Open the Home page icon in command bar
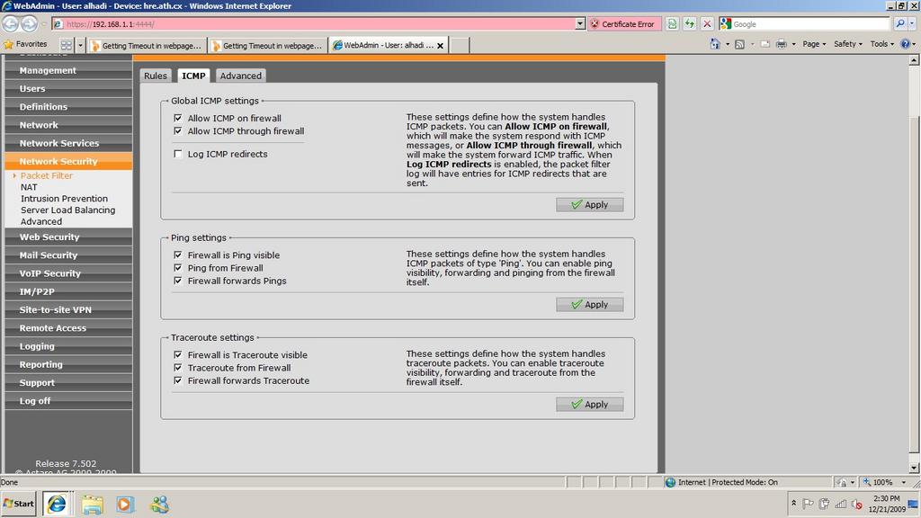The height and width of the screenshot is (518, 921). pyautogui.click(x=715, y=44)
